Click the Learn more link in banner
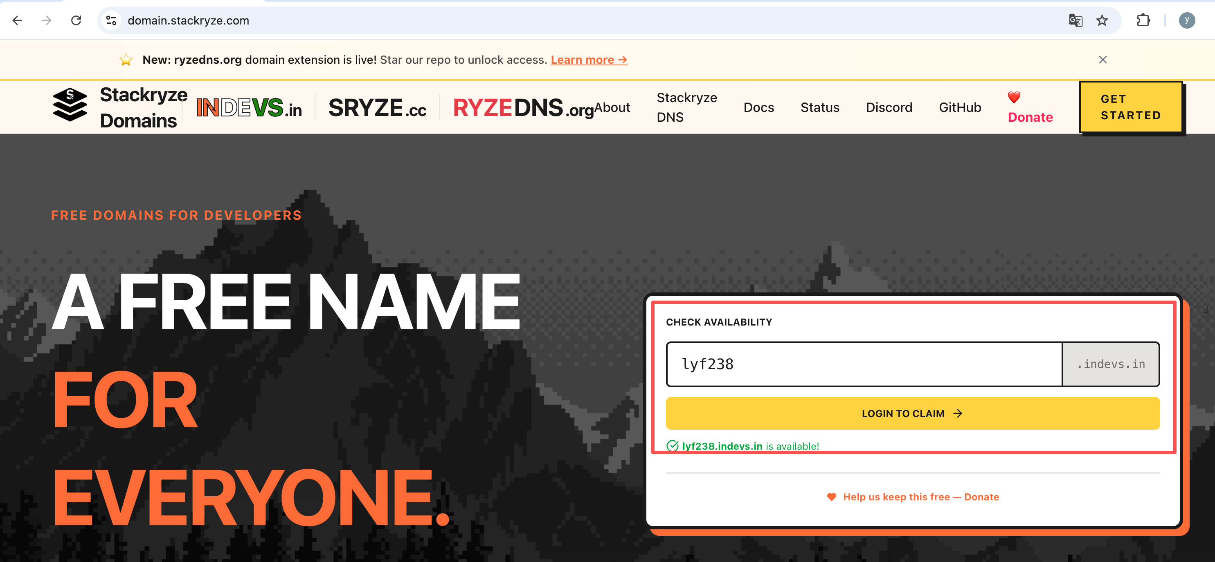 click(589, 60)
